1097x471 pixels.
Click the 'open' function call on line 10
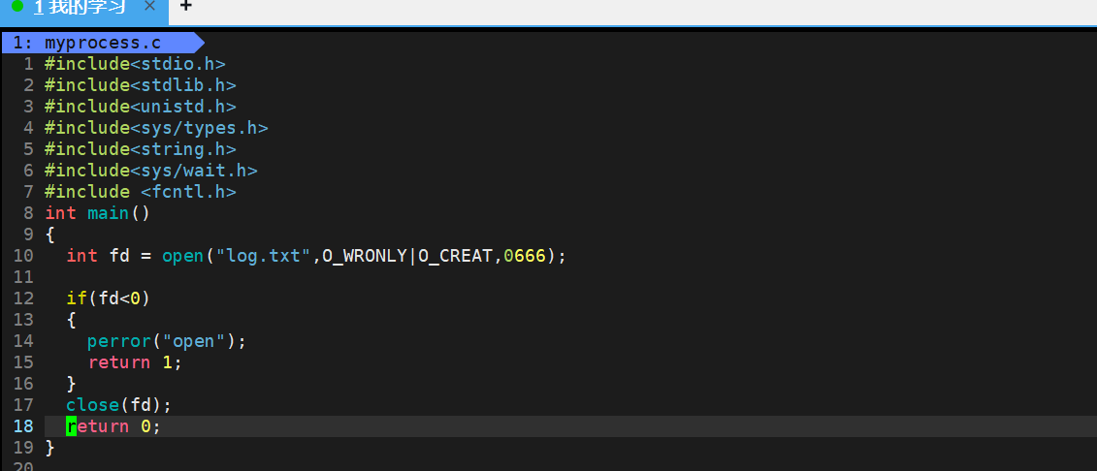click(183, 256)
